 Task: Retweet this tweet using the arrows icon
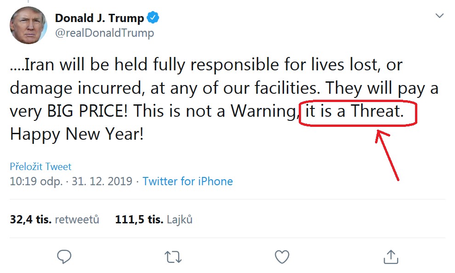(173, 256)
